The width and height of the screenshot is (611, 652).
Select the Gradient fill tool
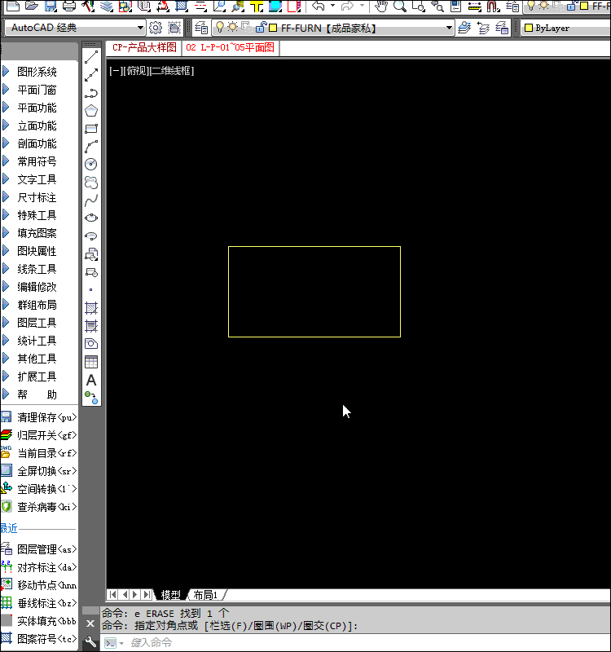click(x=91, y=326)
